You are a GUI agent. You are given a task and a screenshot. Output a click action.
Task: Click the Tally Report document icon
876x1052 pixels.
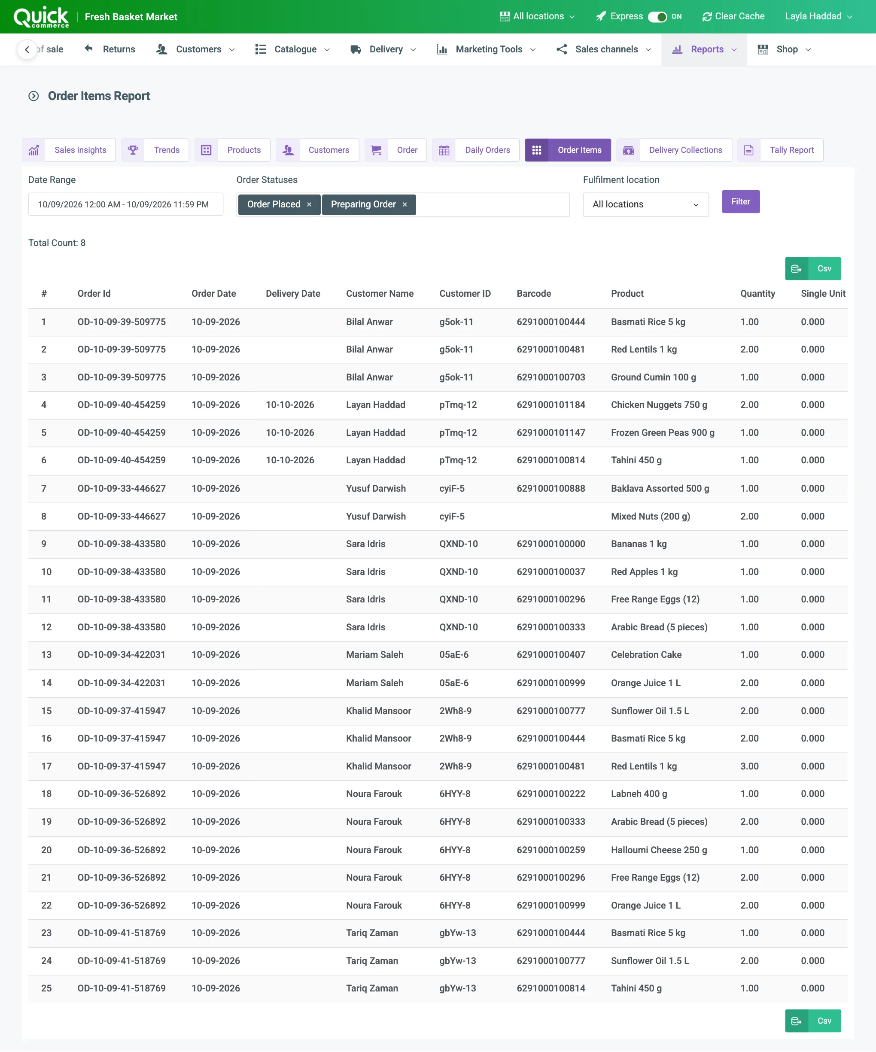(x=749, y=150)
